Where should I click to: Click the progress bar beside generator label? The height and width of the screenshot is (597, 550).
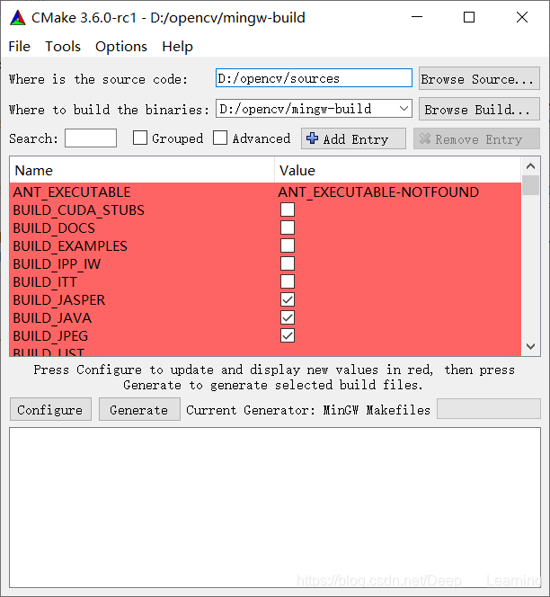(x=489, y=408)
